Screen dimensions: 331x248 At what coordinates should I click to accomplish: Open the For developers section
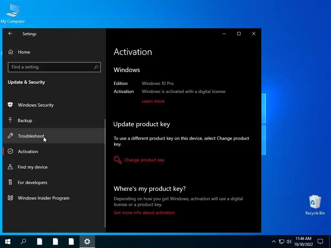coord(54,182)
